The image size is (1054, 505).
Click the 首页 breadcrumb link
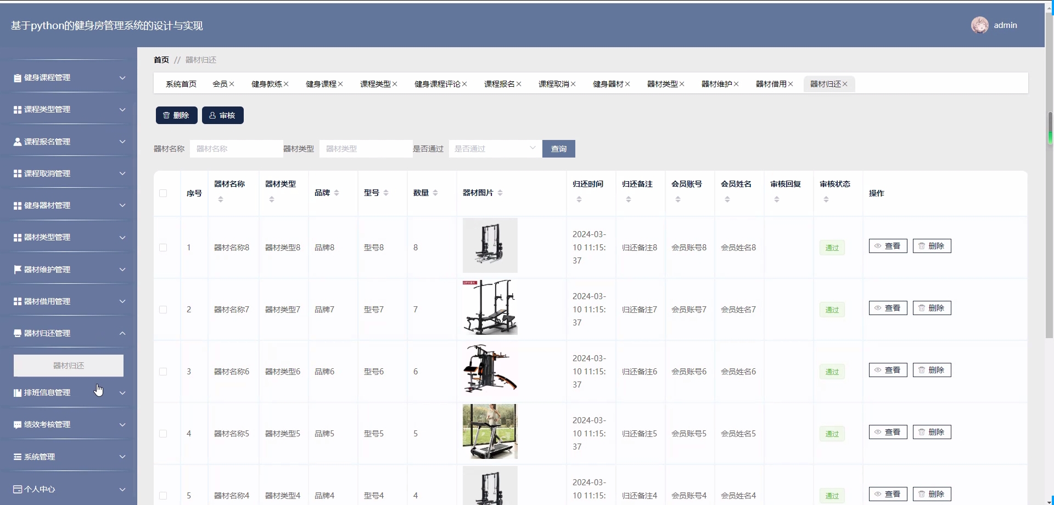point(161,60)
